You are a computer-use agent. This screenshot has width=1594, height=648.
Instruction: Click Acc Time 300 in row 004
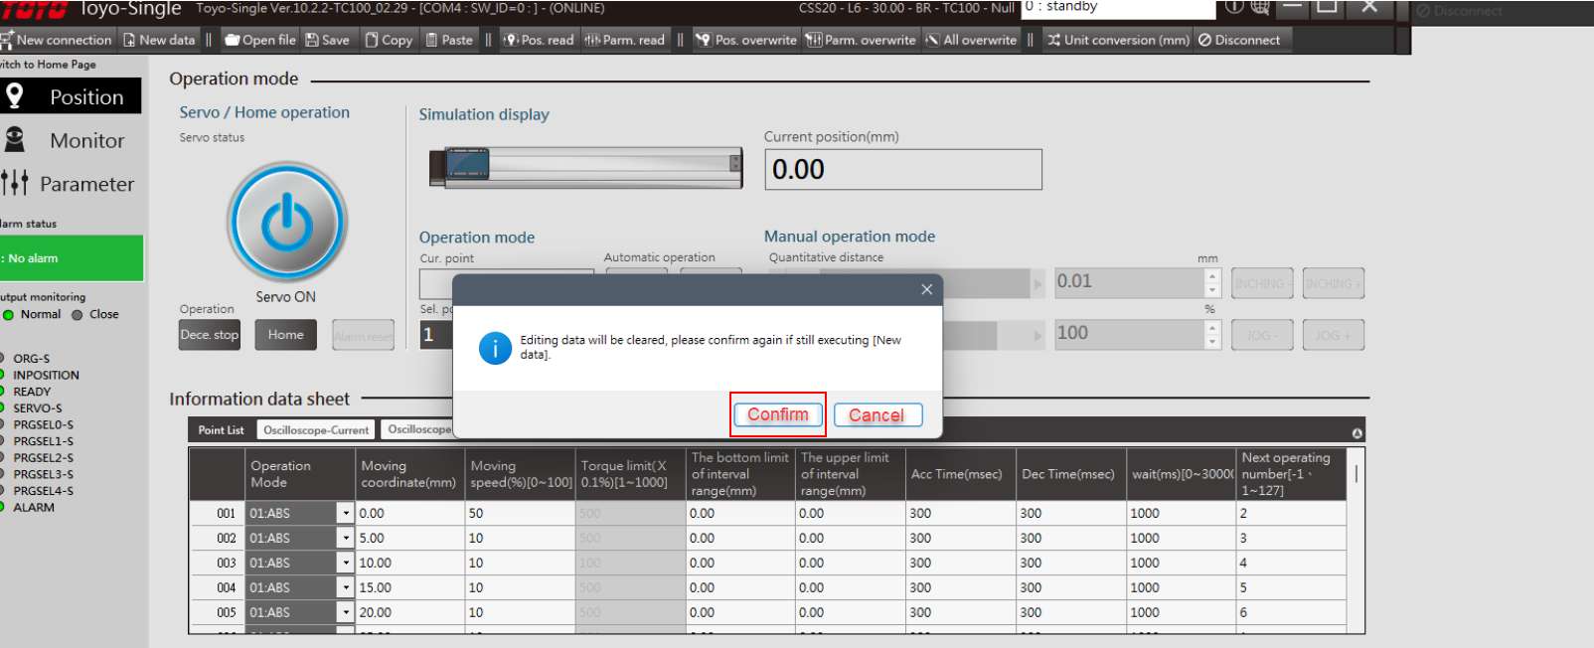[x=961, y=587]
